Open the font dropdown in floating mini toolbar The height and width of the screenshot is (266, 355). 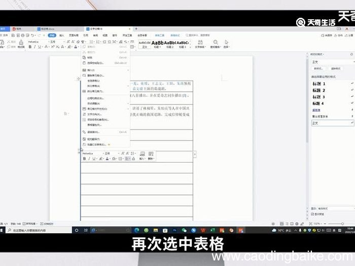pos(103,154)
